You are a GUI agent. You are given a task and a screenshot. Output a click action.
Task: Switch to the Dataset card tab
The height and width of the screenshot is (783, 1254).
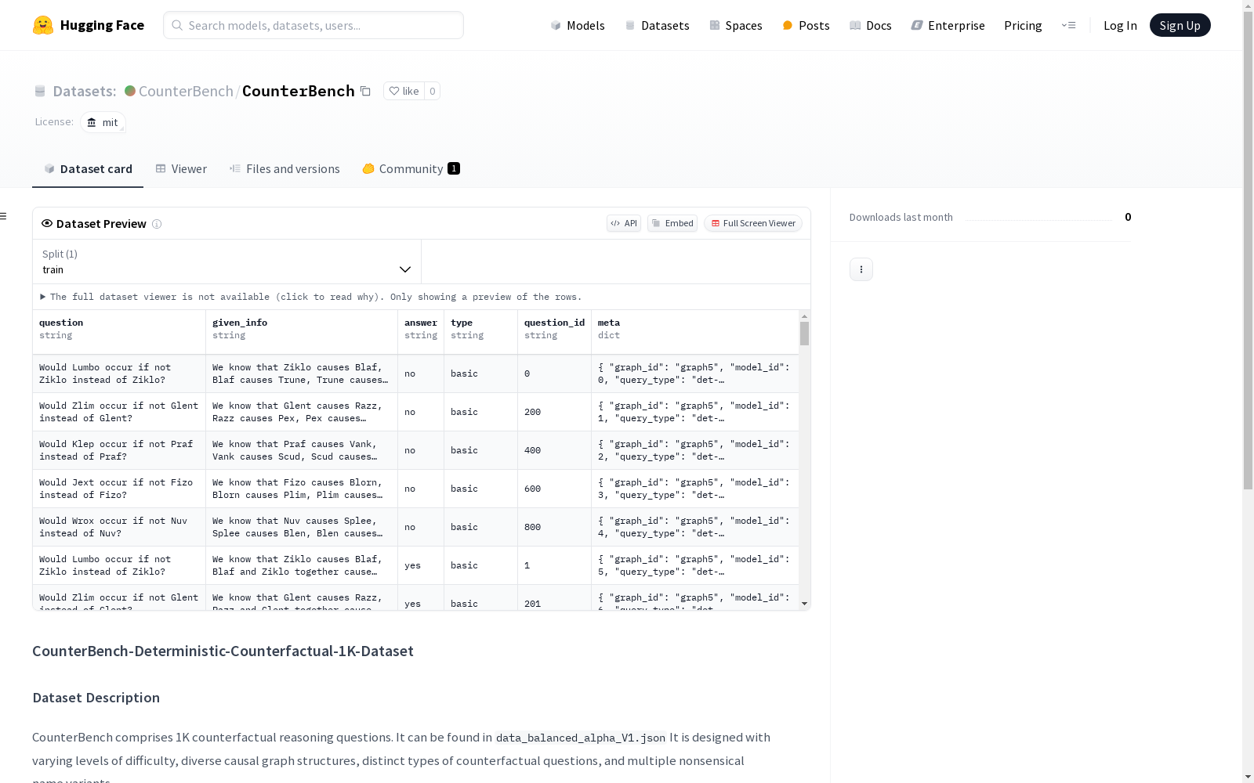(88, 168)
